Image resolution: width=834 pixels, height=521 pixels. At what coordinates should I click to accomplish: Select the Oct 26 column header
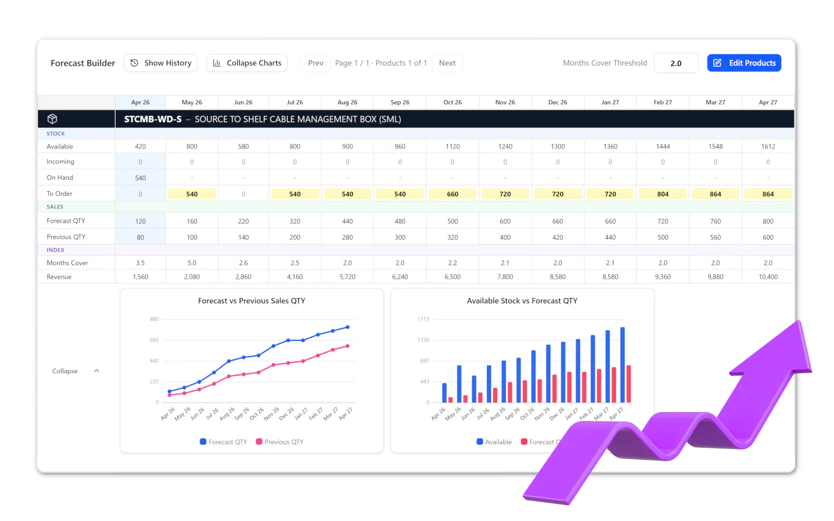coord(452,102)
